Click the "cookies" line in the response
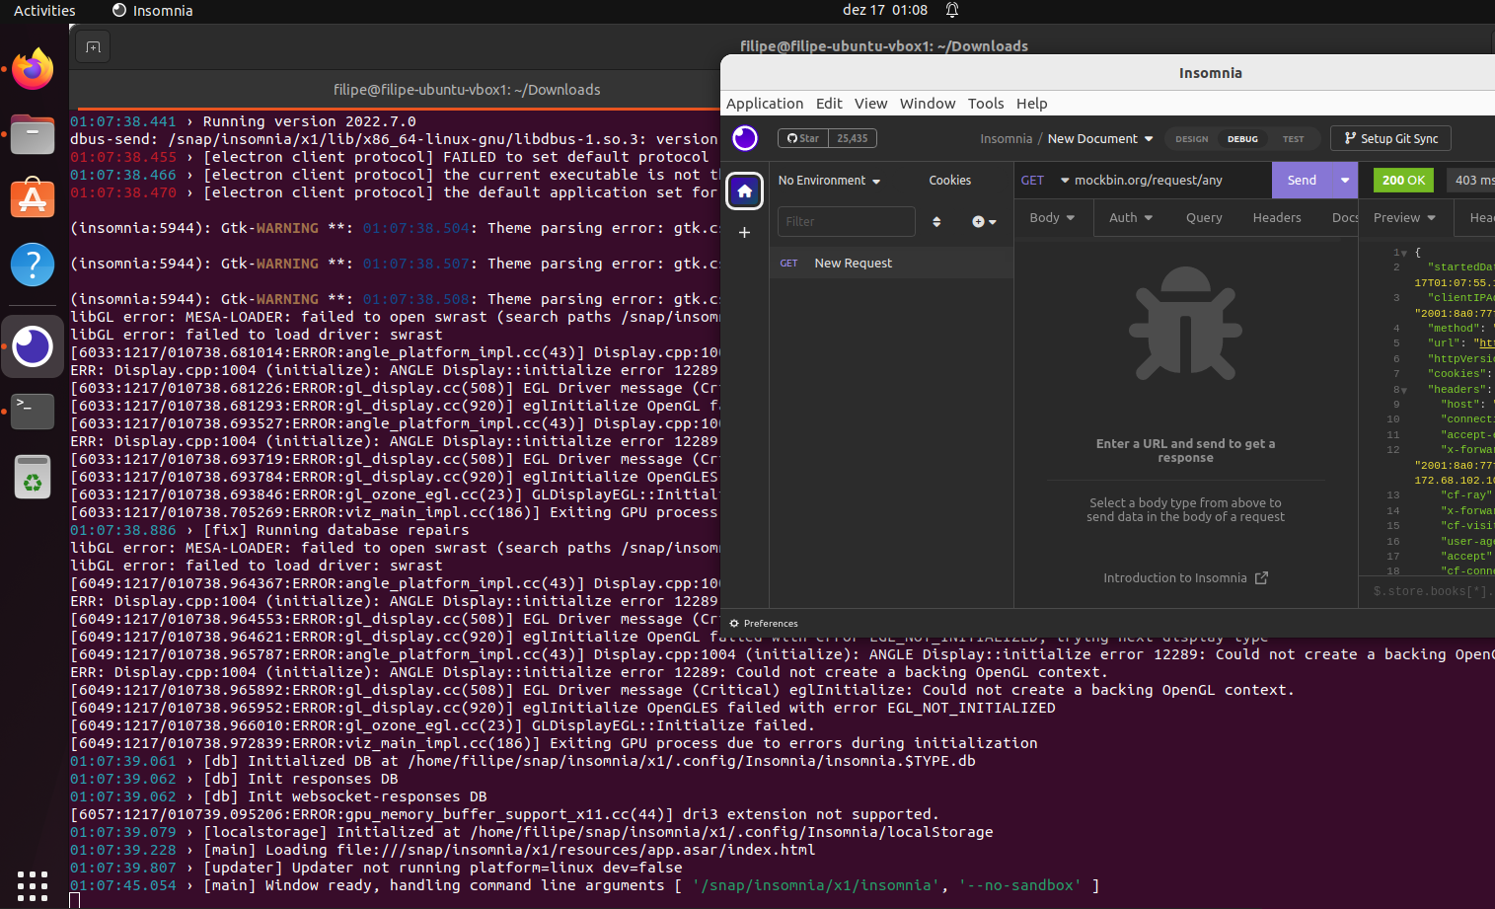The width and height of the screenshot is (1495, 909). [1458, 374]
